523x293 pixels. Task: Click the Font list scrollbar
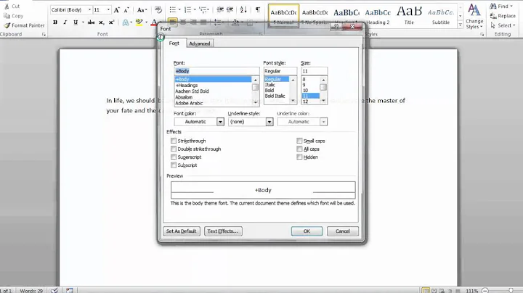point(256,91)
